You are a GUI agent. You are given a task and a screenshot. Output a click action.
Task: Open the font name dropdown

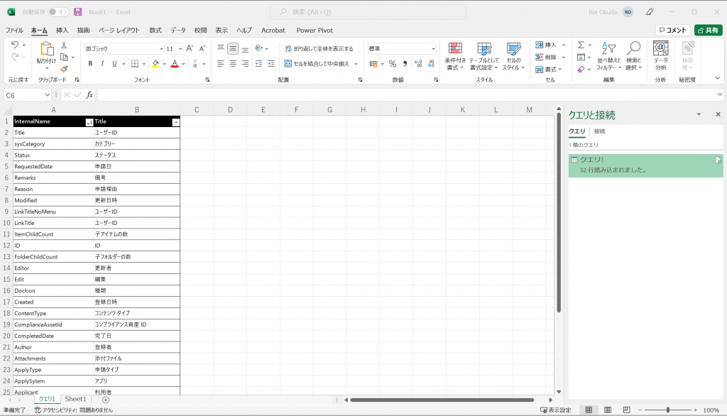(x=161, y=48)
